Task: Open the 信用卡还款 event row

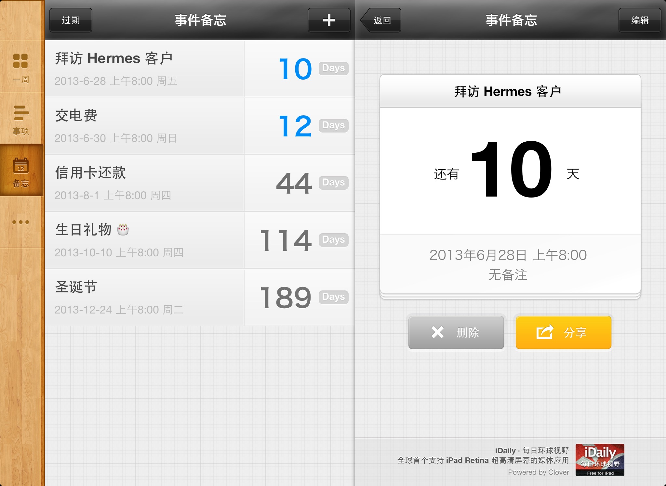Action: pyautogui.click(x=200, y=183)
